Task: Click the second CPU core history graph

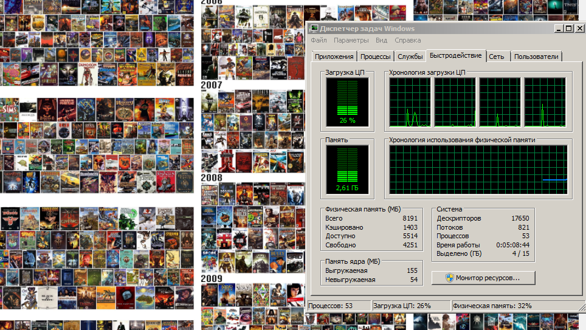Action: pyautogui.click(x=455, y=102)
